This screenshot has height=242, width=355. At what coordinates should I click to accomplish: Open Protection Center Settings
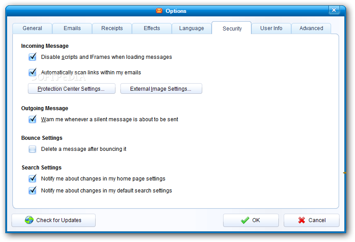pos(72,88)
